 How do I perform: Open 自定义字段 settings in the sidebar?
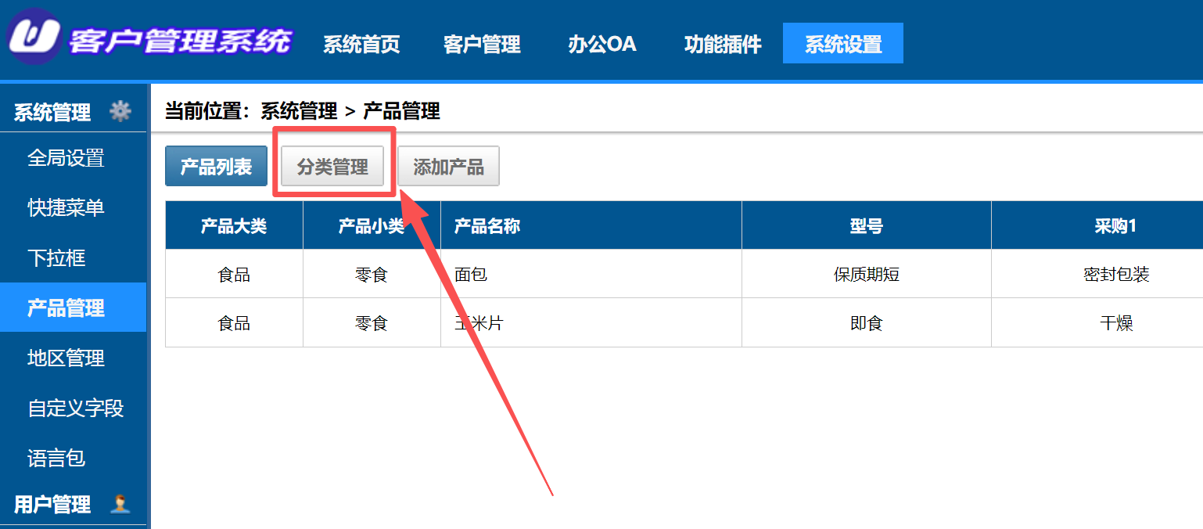coord(76,408)
